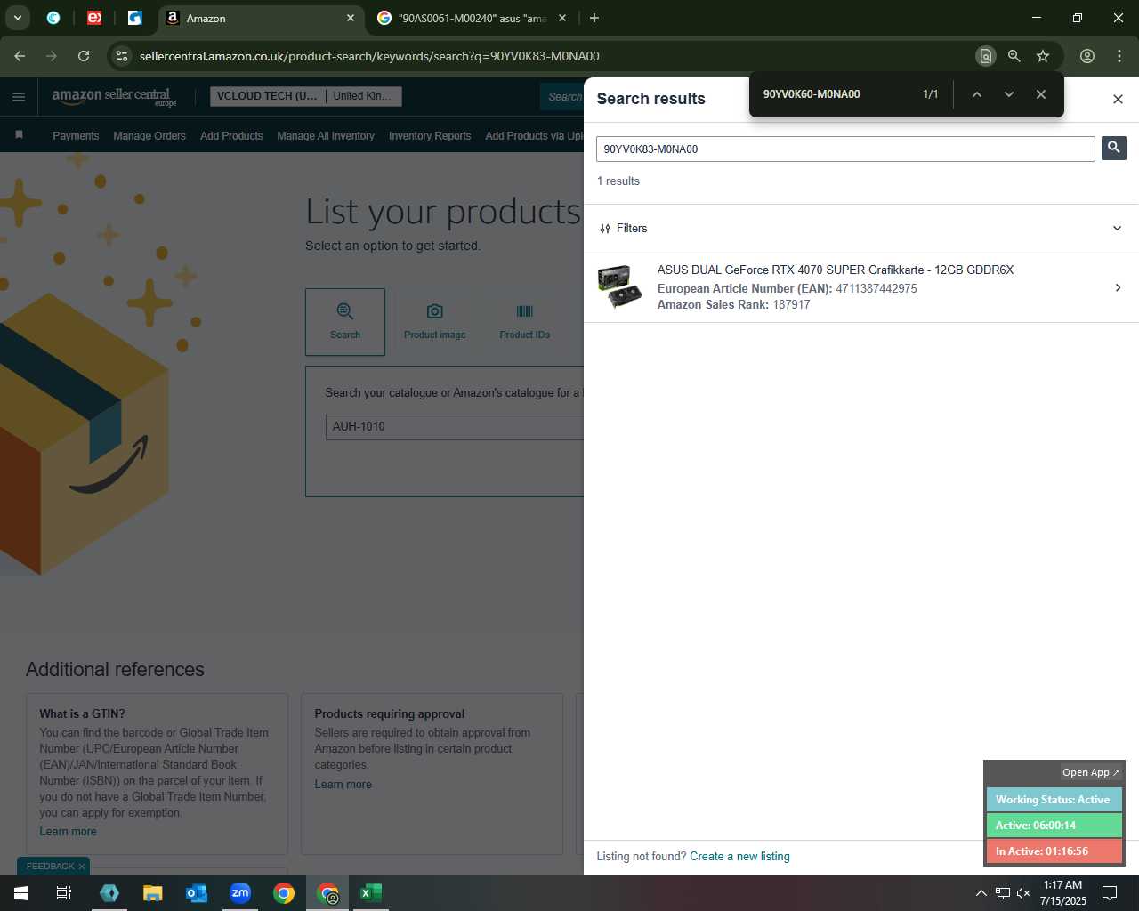Go back in Chrome
Screen dimensions: 1139x911
(20, 56)
